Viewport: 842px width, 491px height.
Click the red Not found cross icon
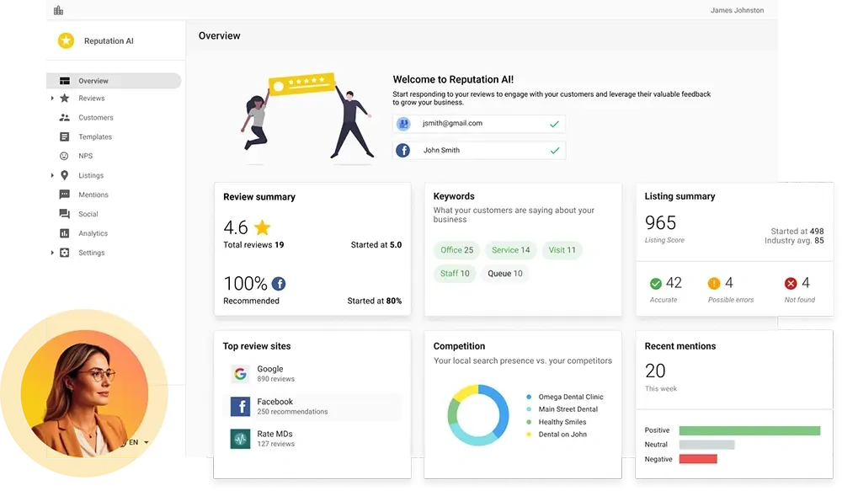791,283
